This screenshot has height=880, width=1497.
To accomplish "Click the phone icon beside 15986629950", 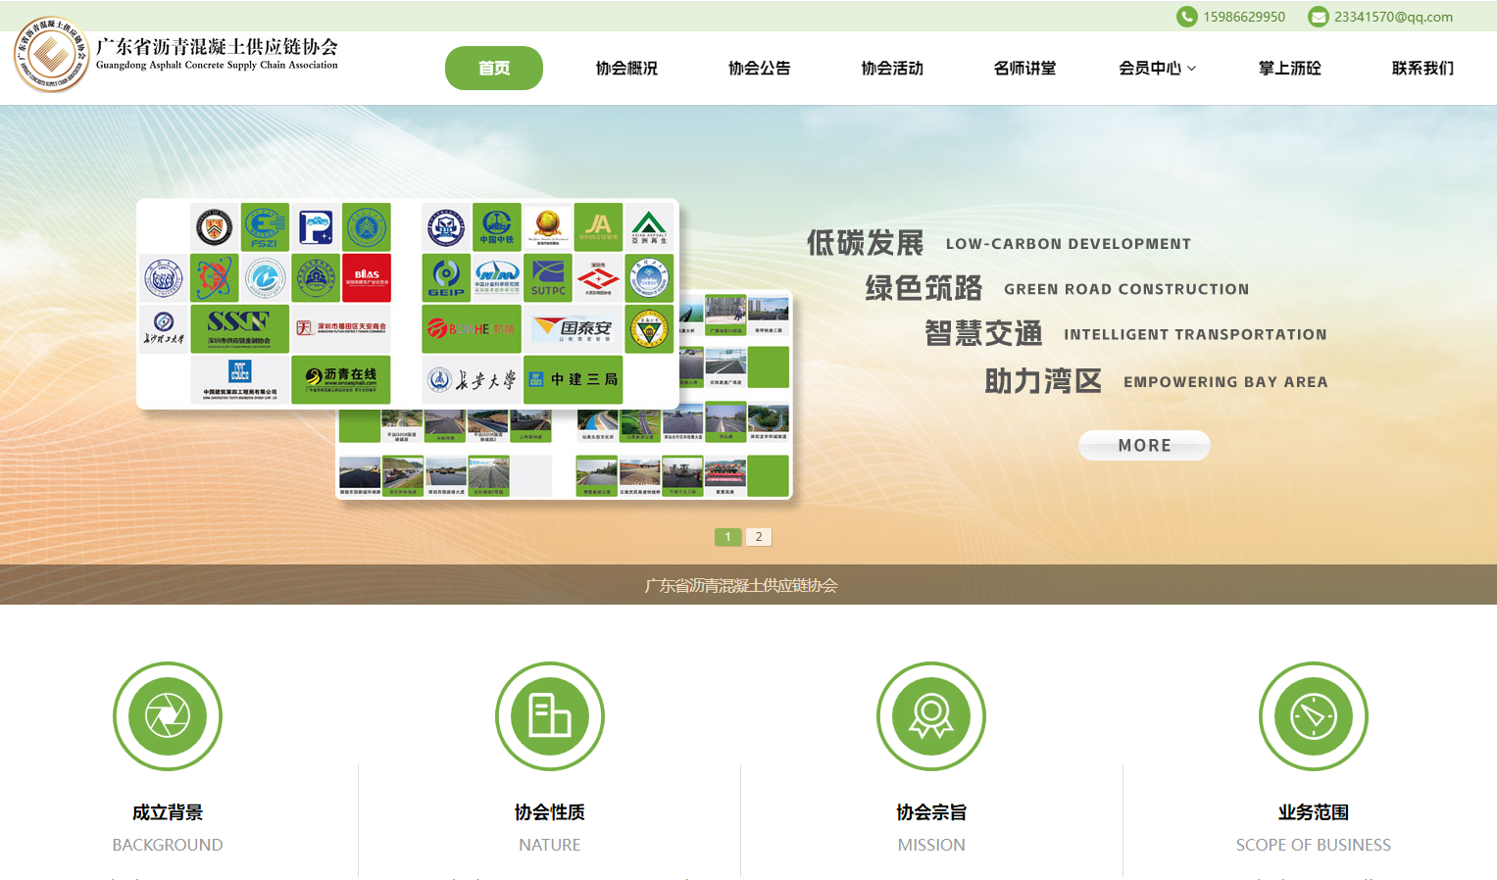I will click(1186, 17).
